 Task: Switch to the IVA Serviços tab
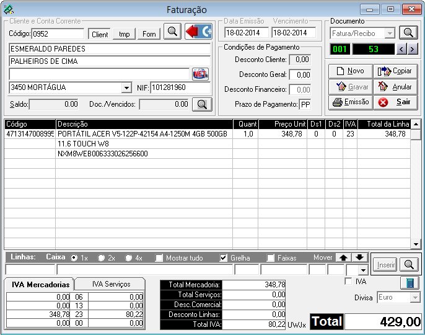111,284
